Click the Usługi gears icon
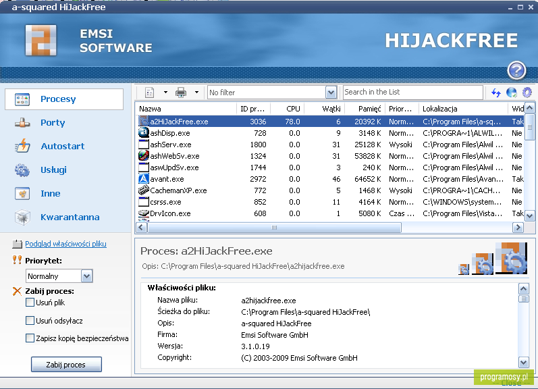This screenshot has width=538, height=389. (x=22, y=170)
